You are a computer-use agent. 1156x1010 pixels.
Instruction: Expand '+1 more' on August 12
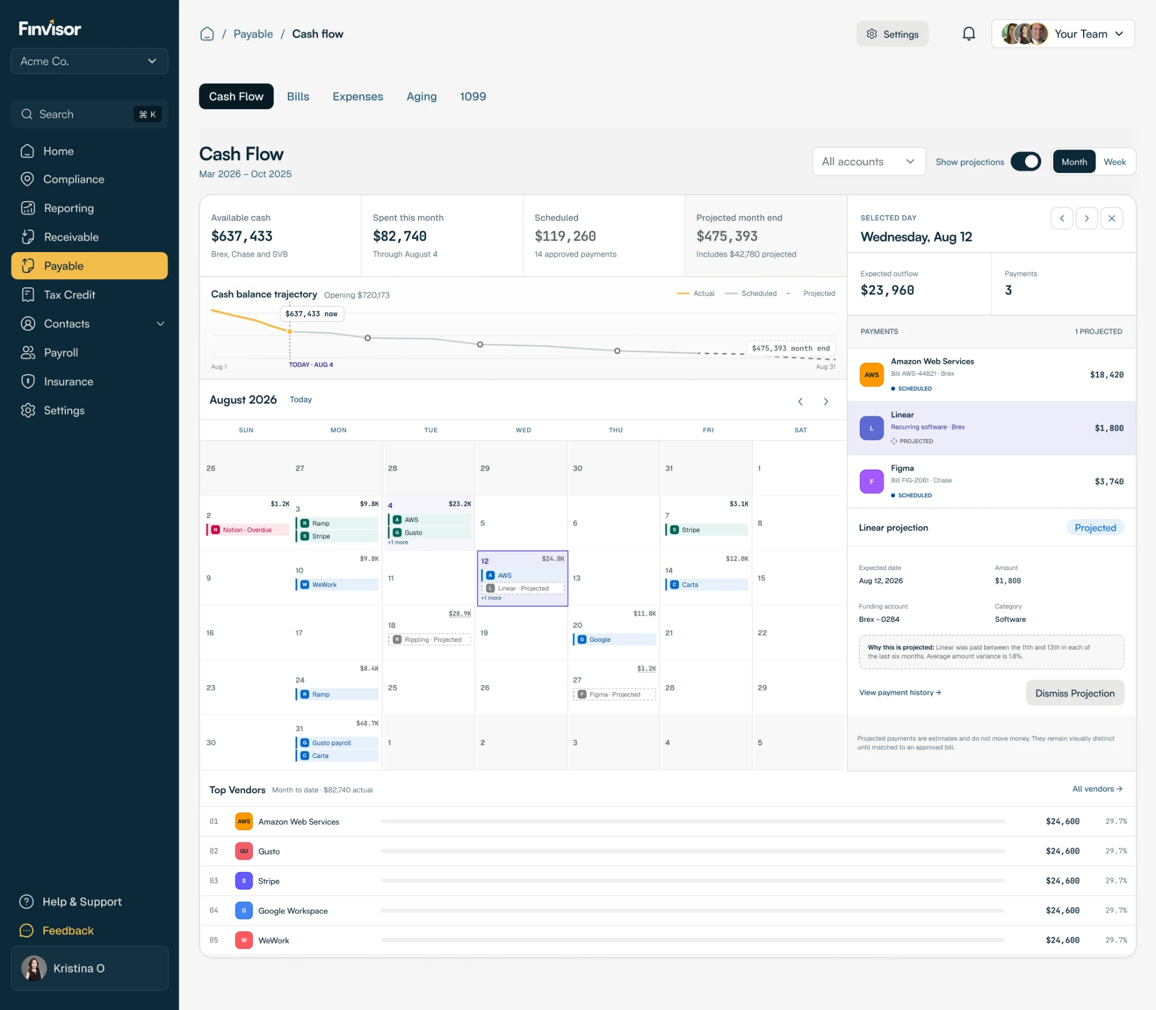[491, 598]
